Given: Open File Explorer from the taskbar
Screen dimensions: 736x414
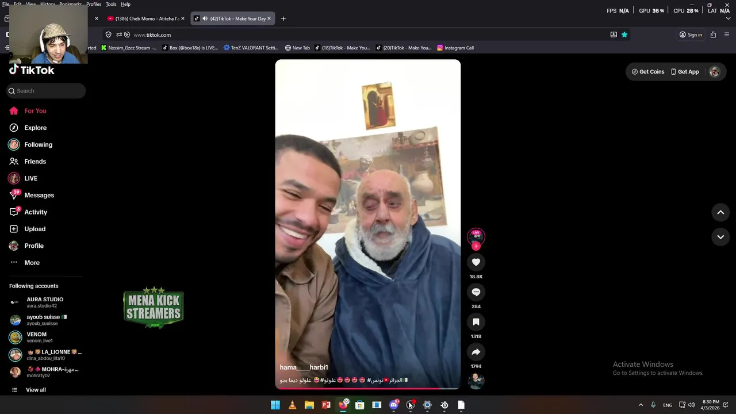Looking at the screenshot, I should click(309, 405).
